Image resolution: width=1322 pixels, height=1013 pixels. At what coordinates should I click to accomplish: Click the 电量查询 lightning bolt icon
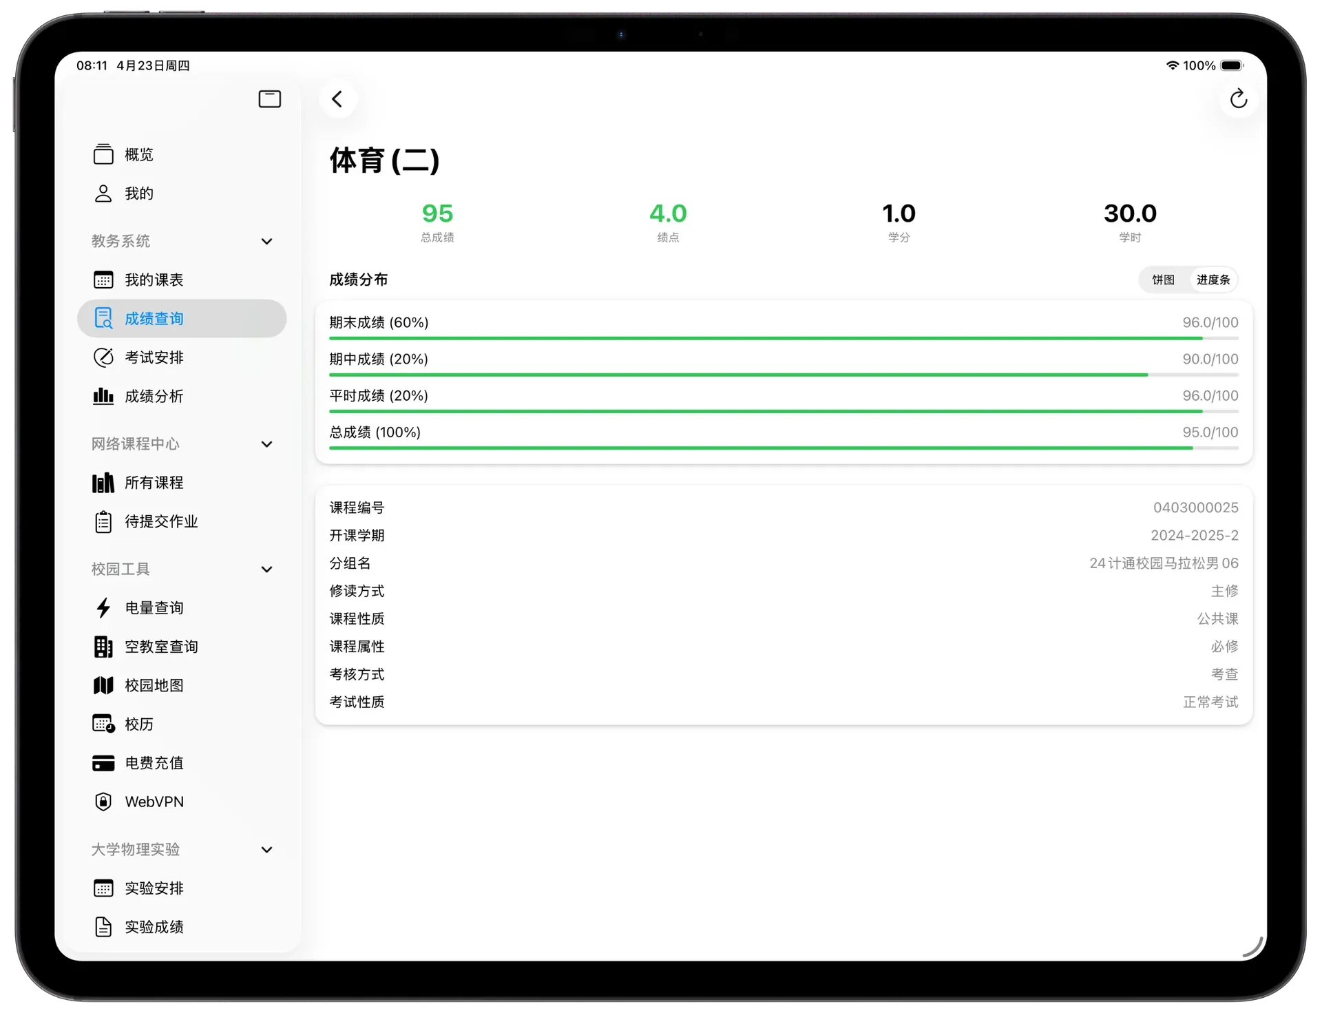point(103,607)
